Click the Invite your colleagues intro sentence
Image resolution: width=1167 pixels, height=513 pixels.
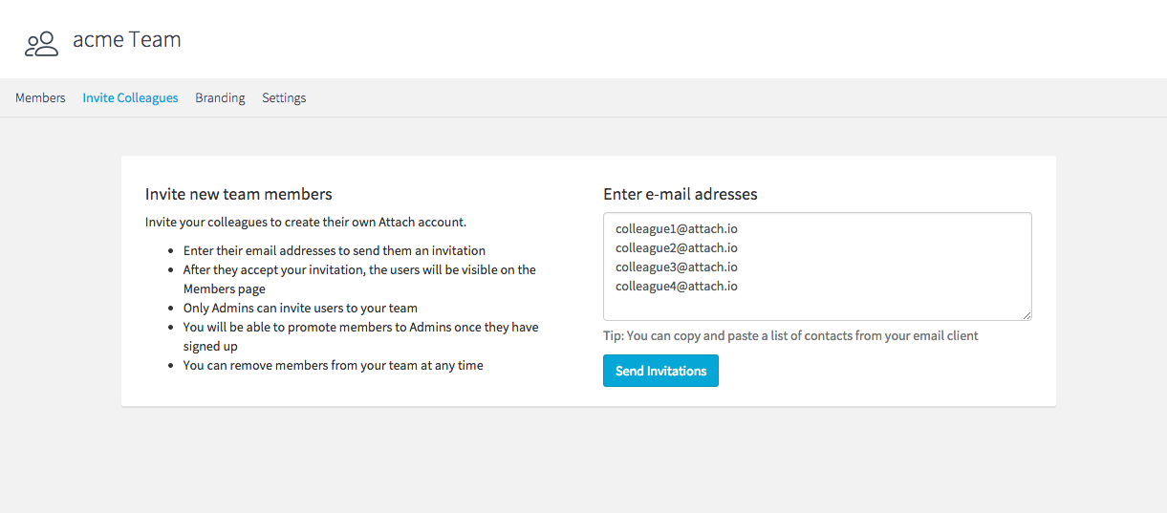(x=306, y=222)
